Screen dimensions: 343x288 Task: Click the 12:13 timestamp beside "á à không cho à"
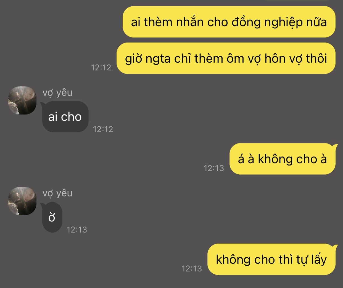[214, 168]
